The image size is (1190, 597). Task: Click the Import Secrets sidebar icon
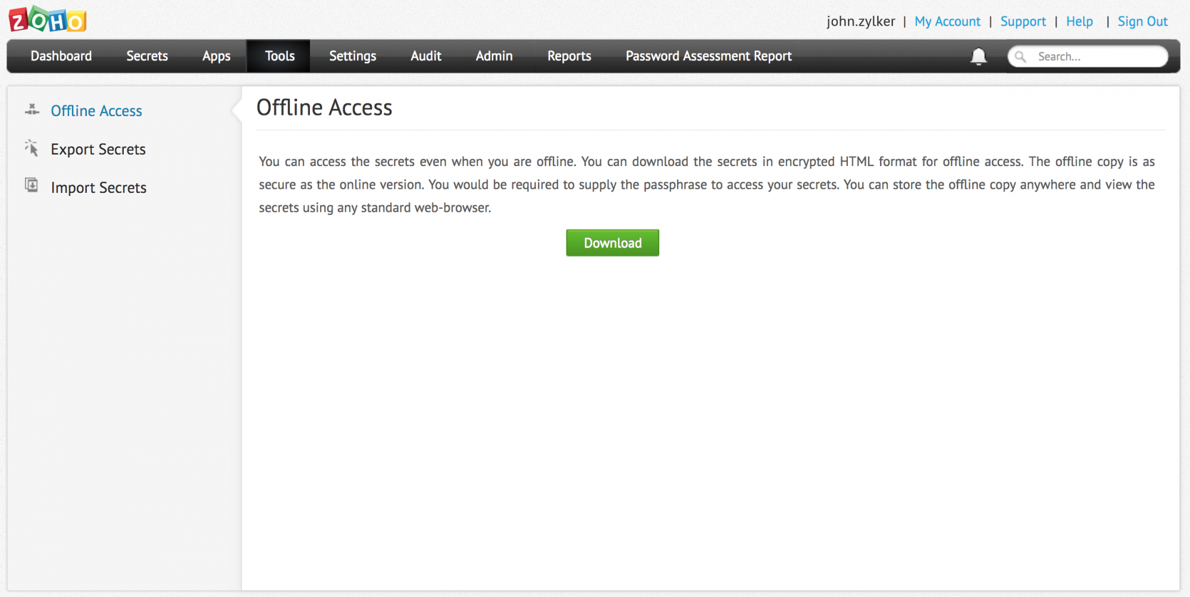click(32, 186)
